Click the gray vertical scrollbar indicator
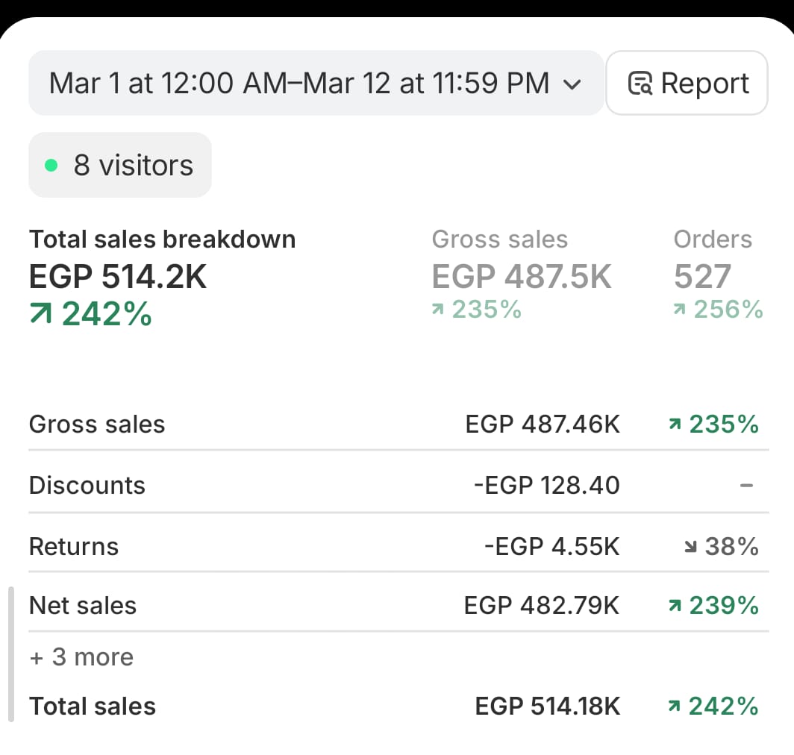The image size is (794, 755). 11,654
